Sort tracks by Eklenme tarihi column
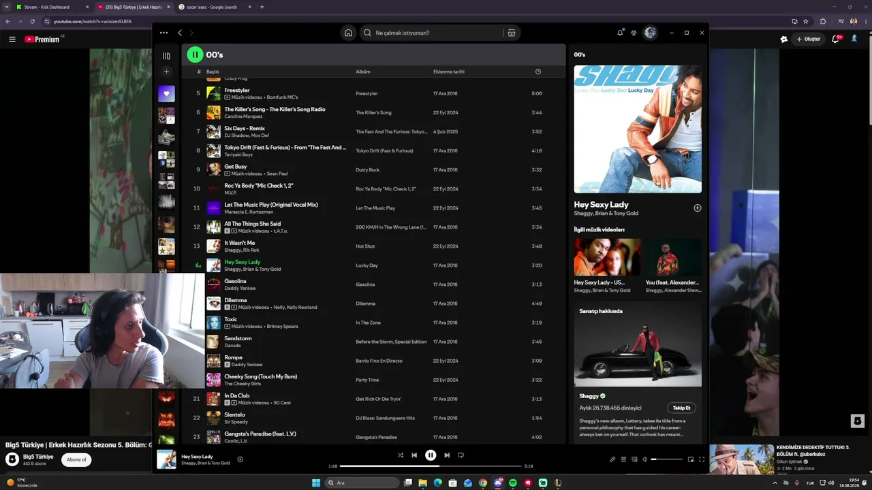Image resolution: width=872 pixels, height=490 pixels. pos(448,71)
